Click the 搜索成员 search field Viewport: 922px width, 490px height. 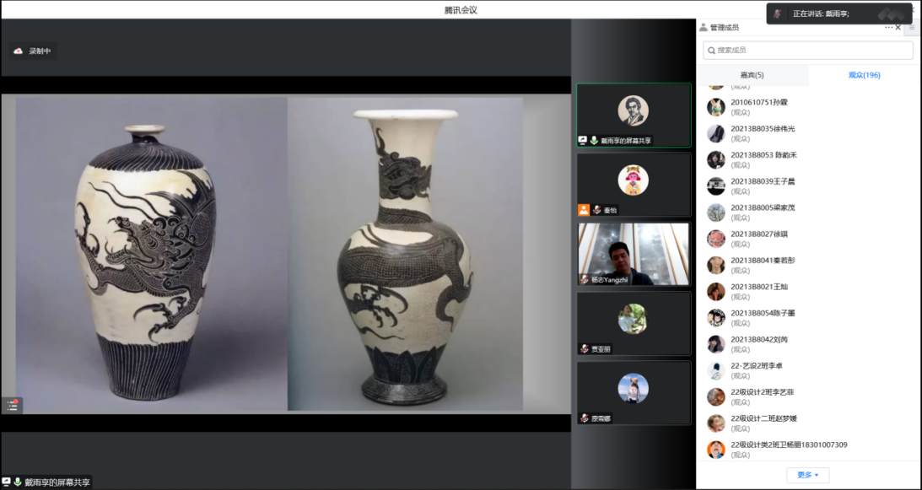(x=808, y=51)
